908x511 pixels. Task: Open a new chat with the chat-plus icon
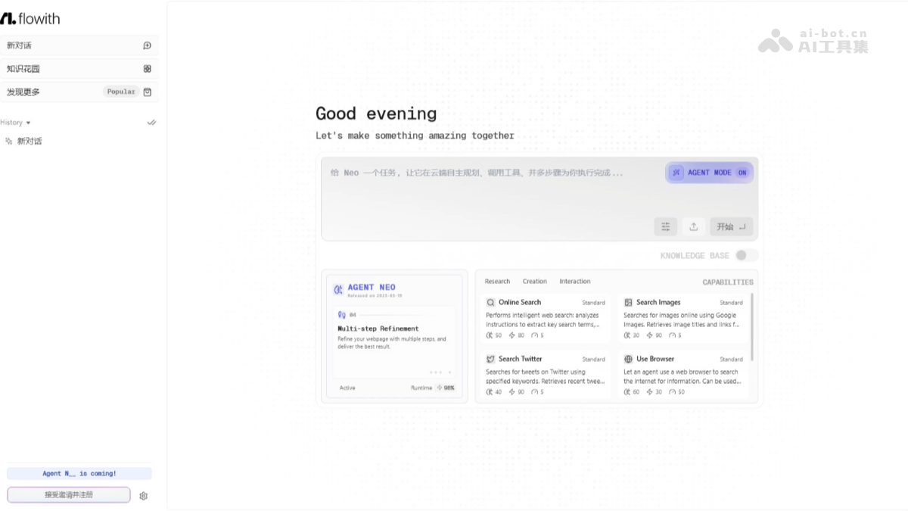tap(147, 45)
